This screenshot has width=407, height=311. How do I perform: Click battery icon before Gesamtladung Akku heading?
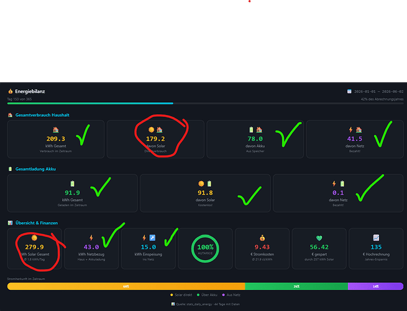[x=10, y=169]
